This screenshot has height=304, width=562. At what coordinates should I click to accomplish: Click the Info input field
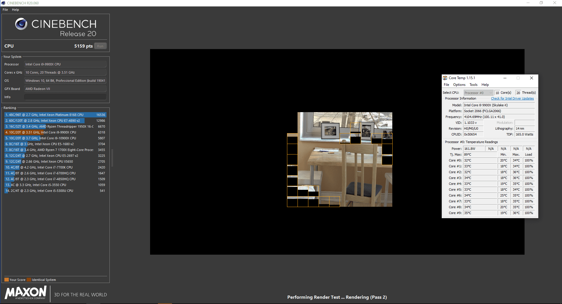65,97
